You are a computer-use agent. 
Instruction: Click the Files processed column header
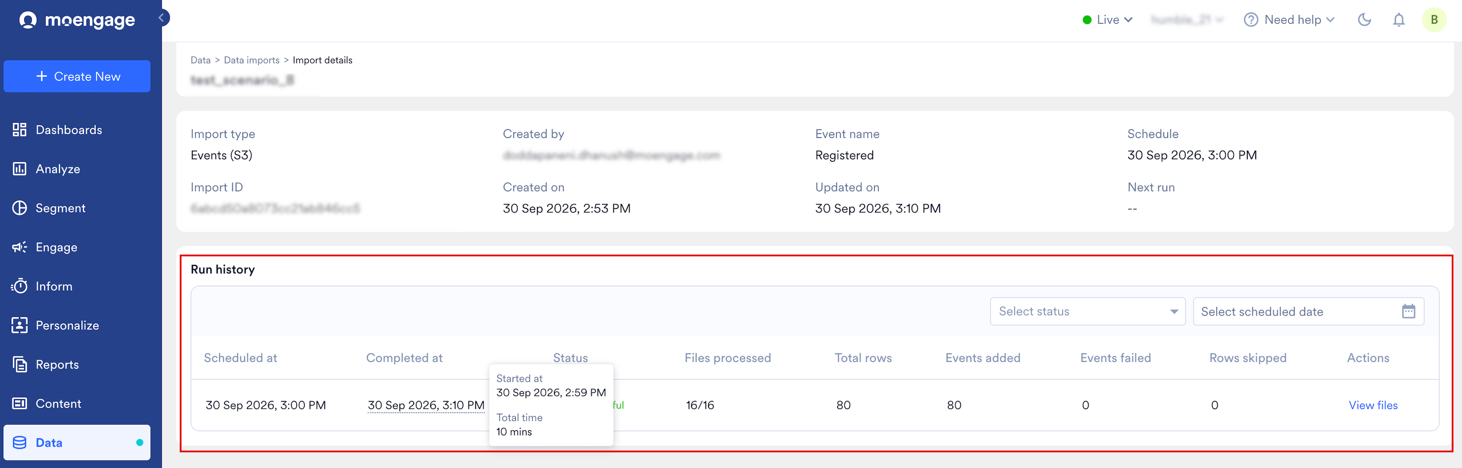point(727,358)
